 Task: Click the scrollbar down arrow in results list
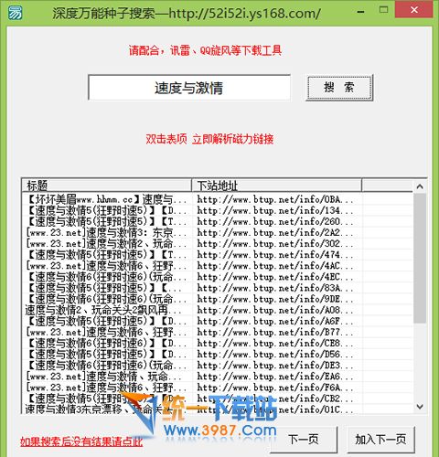click(x=420, y=407)
